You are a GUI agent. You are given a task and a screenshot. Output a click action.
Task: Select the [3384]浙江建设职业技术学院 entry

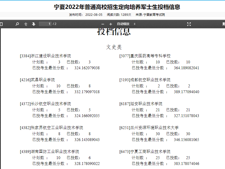click(45, 56)
